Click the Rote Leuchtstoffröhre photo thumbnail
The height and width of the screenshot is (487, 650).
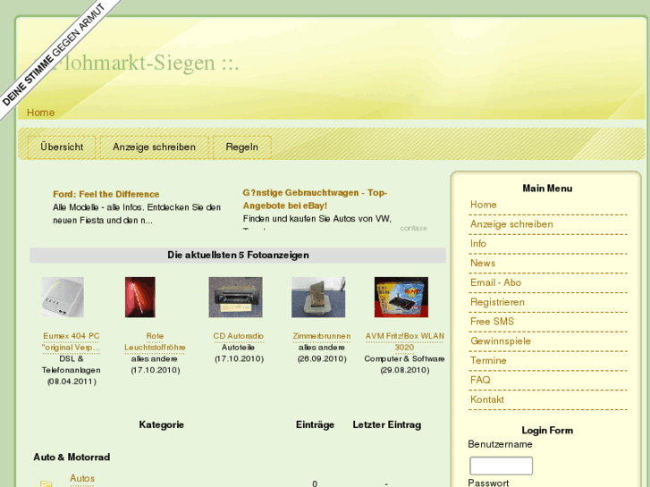click(140, 298)
